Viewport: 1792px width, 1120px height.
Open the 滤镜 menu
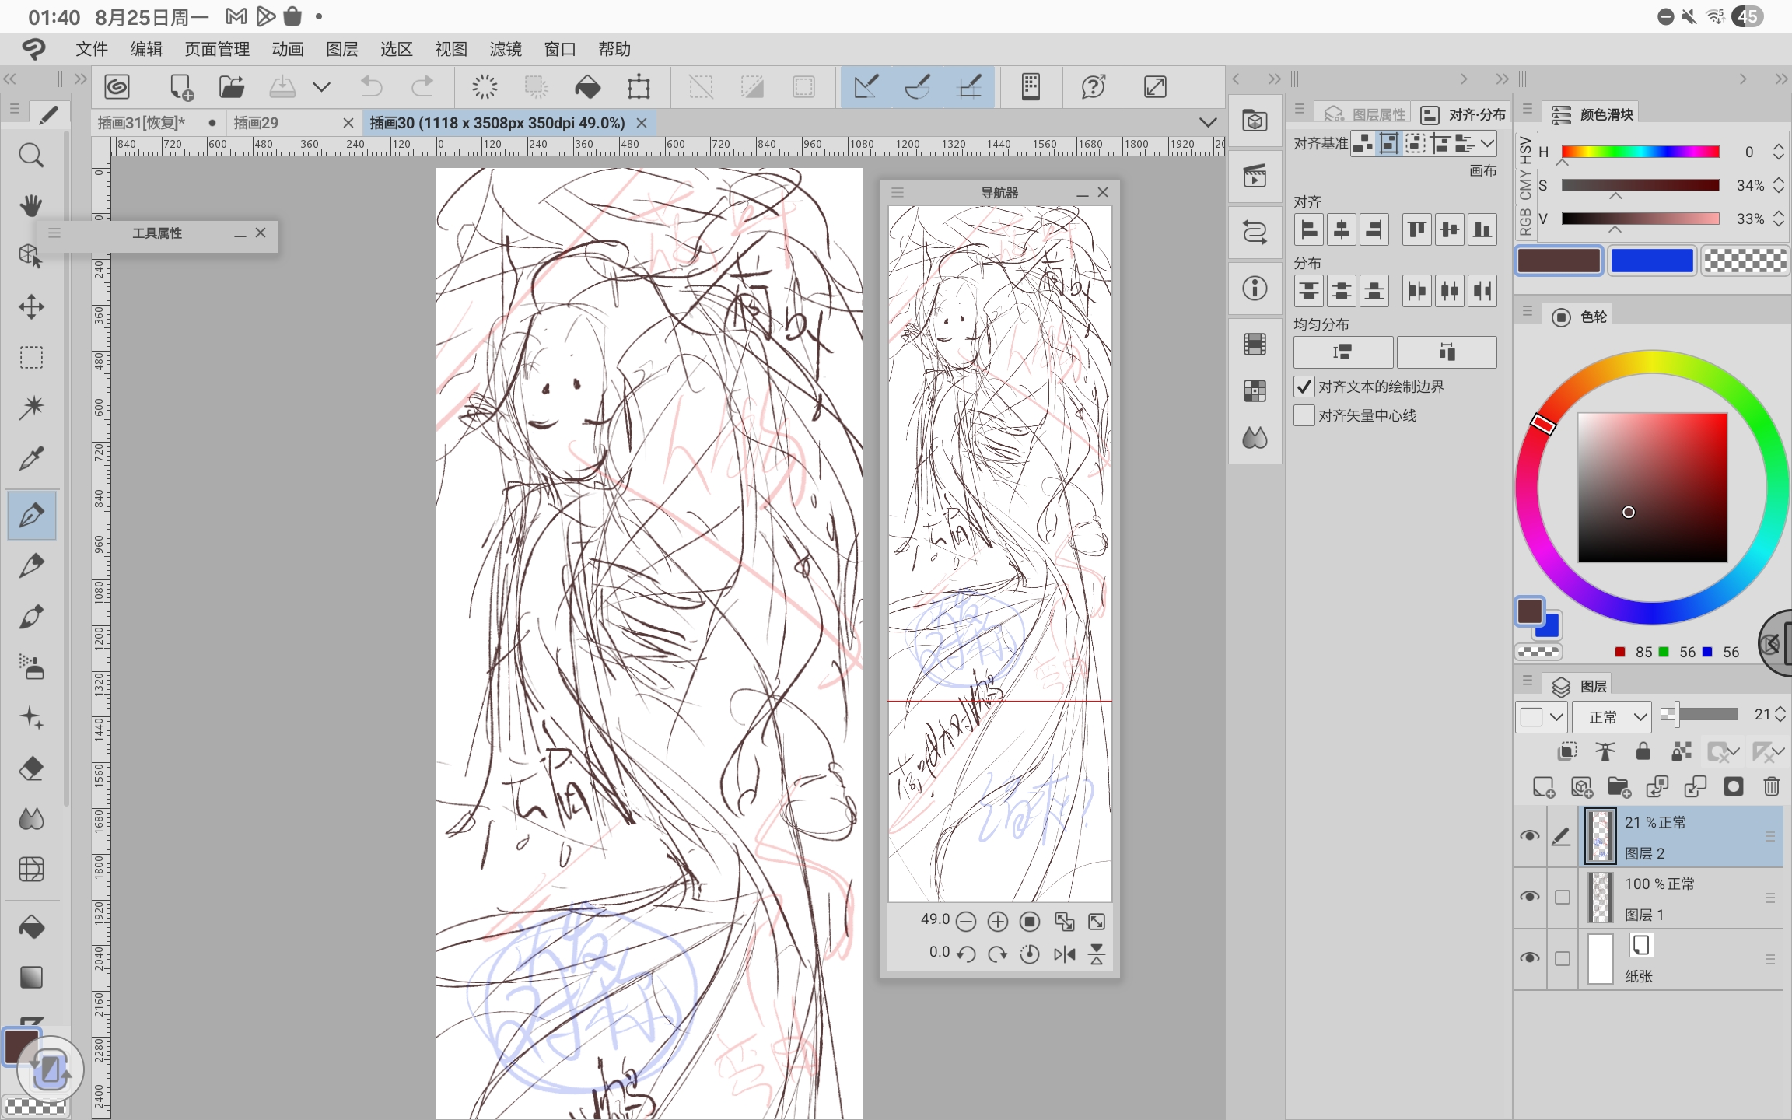tap(505, 49)
